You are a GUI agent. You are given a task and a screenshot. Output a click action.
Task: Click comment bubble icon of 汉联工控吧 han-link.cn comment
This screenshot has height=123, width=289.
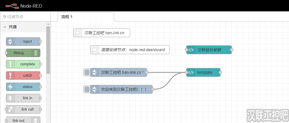tap(78, 33)
